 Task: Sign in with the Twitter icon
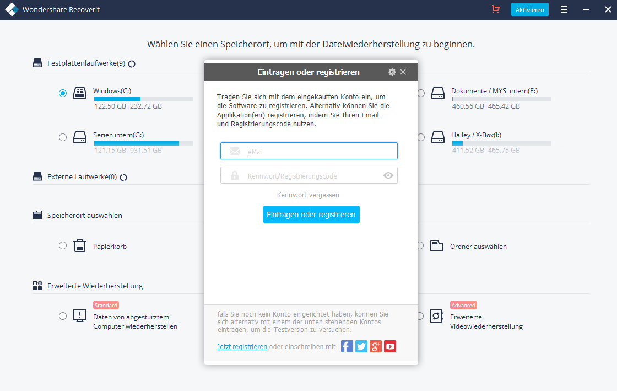(361, 346)
